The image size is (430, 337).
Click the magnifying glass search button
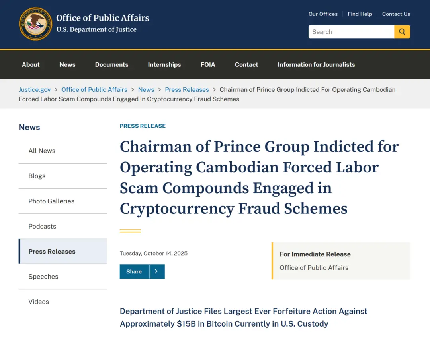point(402,32)
